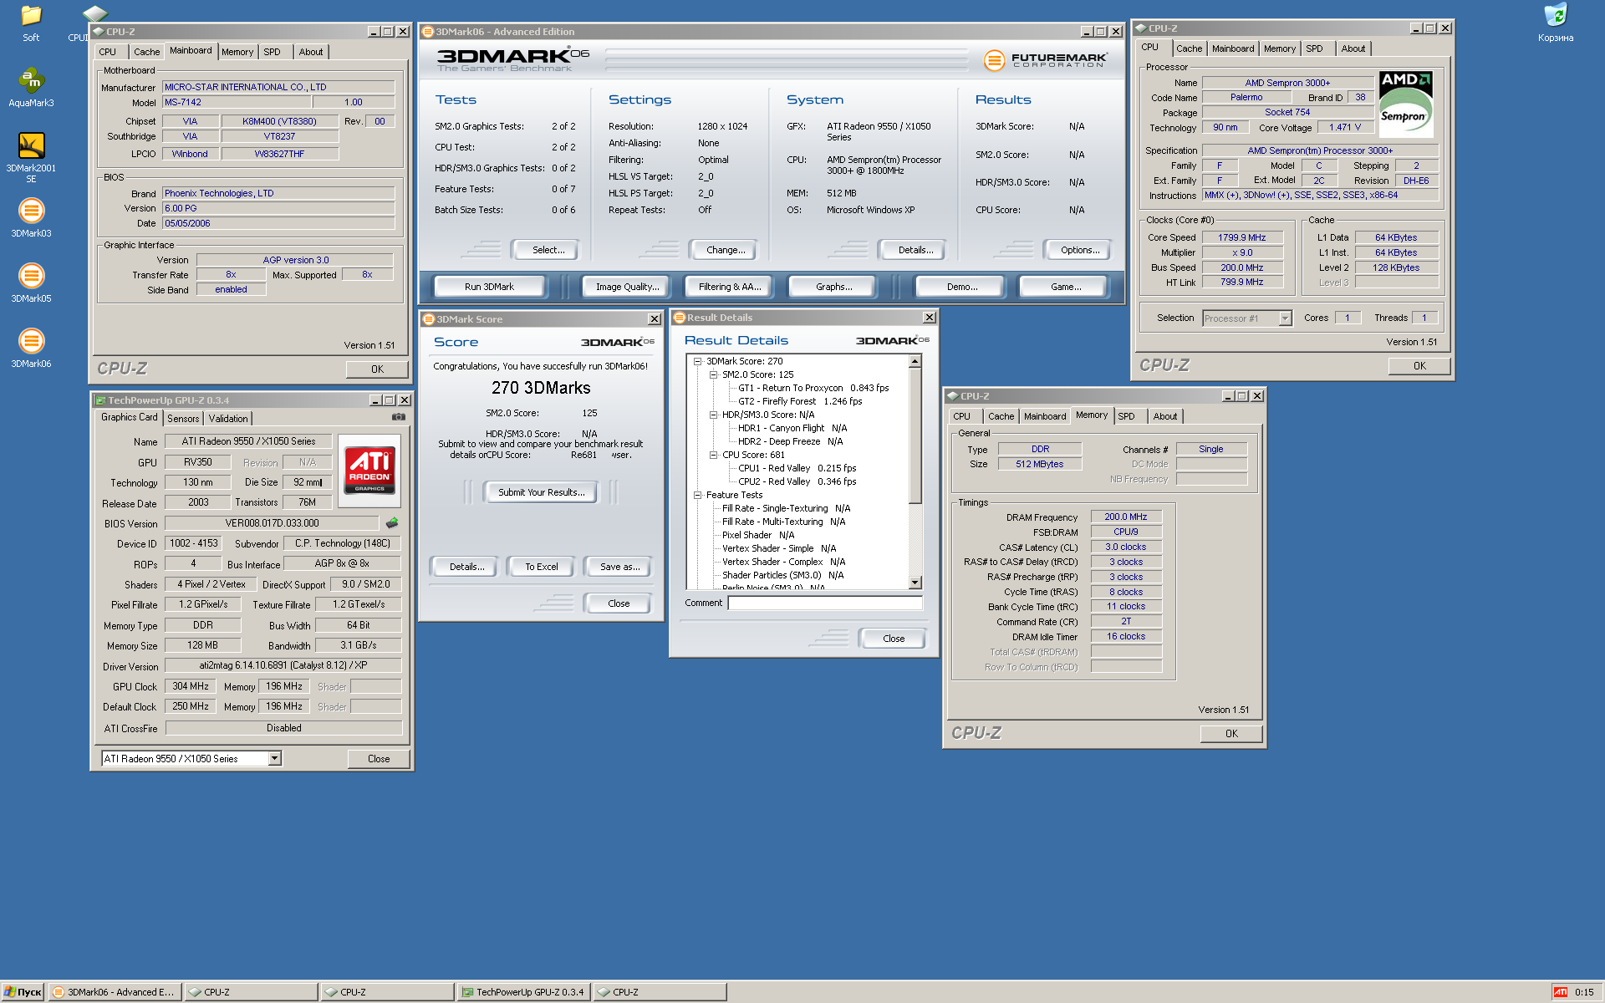Open Graphs window
This screenshot has height=1003, width=1605.
833,287
